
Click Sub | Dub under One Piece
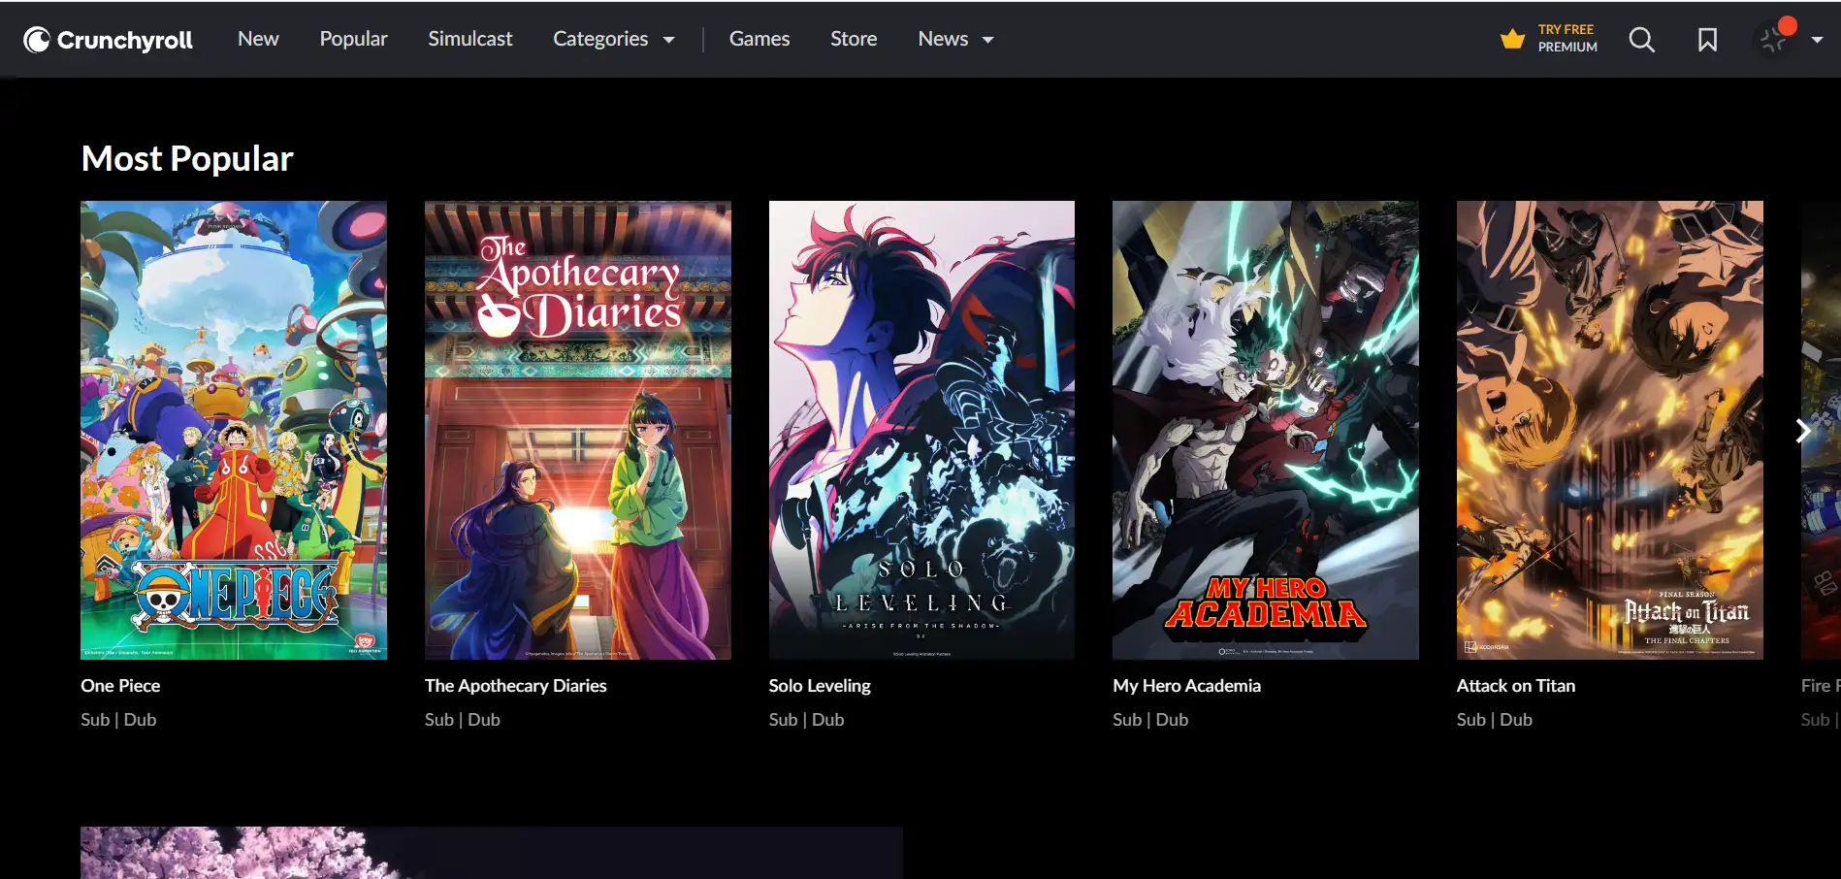[118, 720]
